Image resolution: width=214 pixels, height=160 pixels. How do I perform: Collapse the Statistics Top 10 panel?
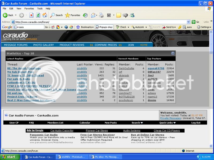(173, 53)
